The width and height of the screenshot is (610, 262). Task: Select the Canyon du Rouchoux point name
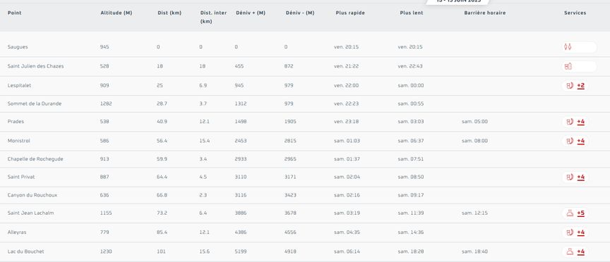coord(32,195)
